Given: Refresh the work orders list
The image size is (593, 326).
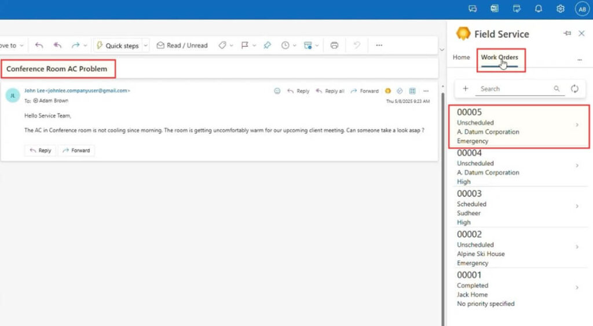Looking at the screenshot, I should pos(574,89).
